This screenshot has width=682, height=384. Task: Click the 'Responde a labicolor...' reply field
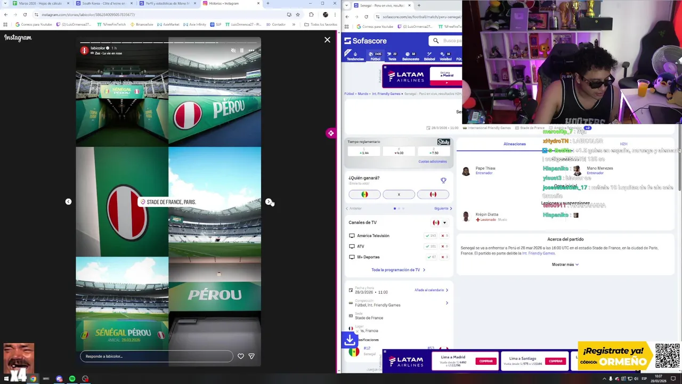[x=157, y=356]
